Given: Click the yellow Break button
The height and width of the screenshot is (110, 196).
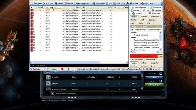Looking at the screenshot, I should click(160, 56).
